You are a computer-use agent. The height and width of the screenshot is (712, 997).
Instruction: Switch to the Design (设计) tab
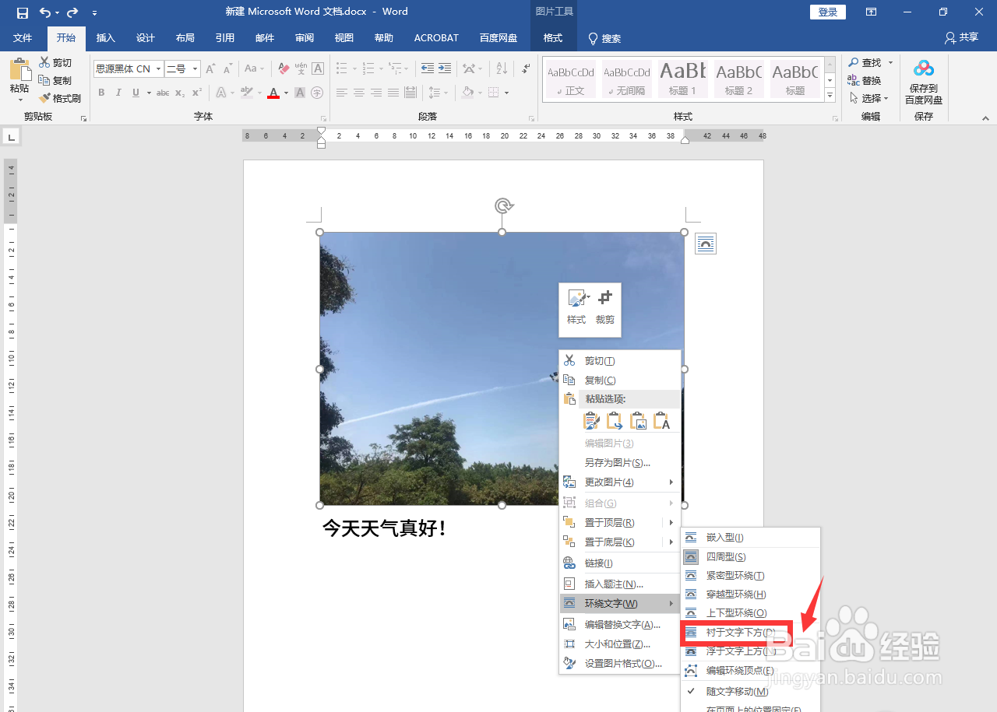[x=145, y=38]
